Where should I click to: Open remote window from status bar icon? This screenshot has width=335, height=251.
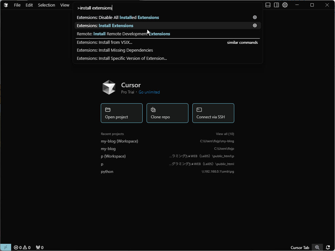(5, 247)
